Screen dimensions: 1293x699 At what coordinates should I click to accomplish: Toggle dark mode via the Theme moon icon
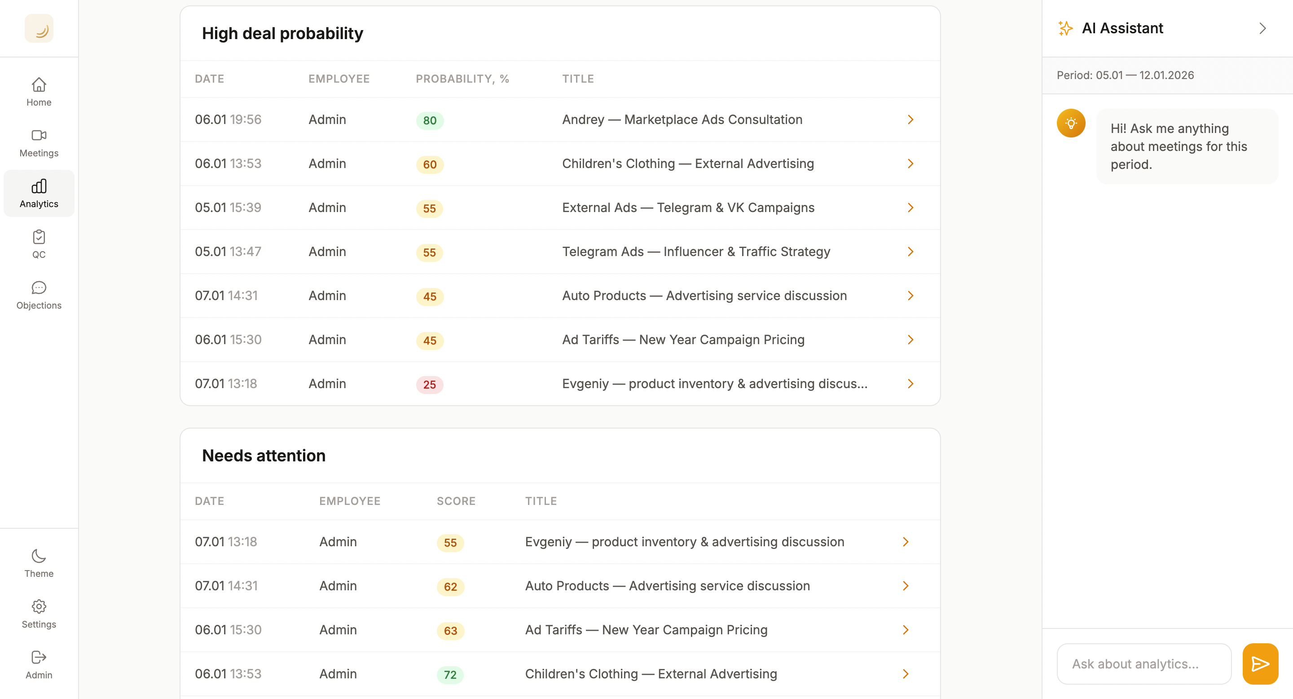[38, 556]
